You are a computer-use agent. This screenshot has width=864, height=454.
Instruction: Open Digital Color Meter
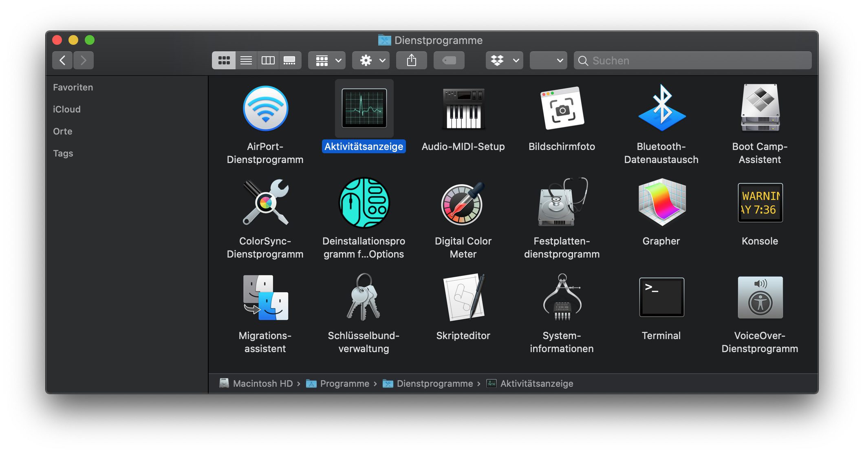pos(463,203)
